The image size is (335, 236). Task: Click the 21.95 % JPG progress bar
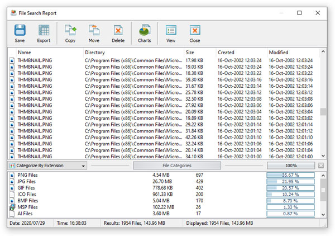pyautogui.click(x=290, y=182)
